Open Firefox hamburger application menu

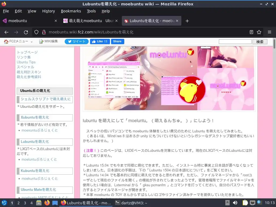270,32
